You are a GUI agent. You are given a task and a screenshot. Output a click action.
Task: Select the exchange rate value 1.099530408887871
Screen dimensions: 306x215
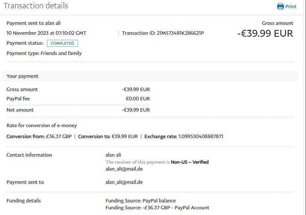pos(201,136)
